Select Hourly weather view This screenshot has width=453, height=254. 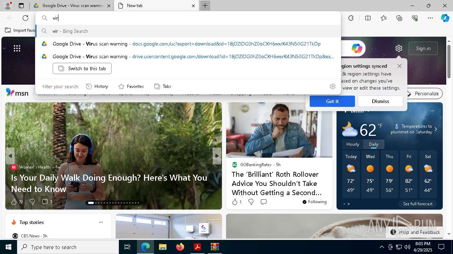click(353, 144)
